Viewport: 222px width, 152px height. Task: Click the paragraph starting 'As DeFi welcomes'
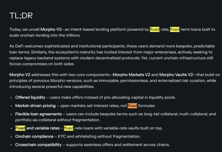click(109, 52)
